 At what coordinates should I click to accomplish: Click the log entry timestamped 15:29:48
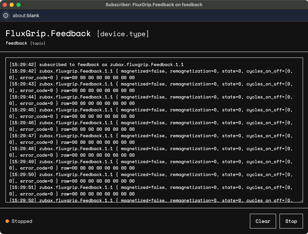151,152
